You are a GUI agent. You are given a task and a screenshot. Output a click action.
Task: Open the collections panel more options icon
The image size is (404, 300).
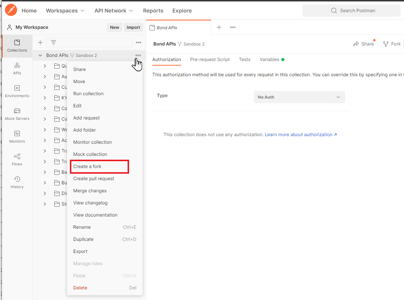pyautogui.click(x=139, y=42)
